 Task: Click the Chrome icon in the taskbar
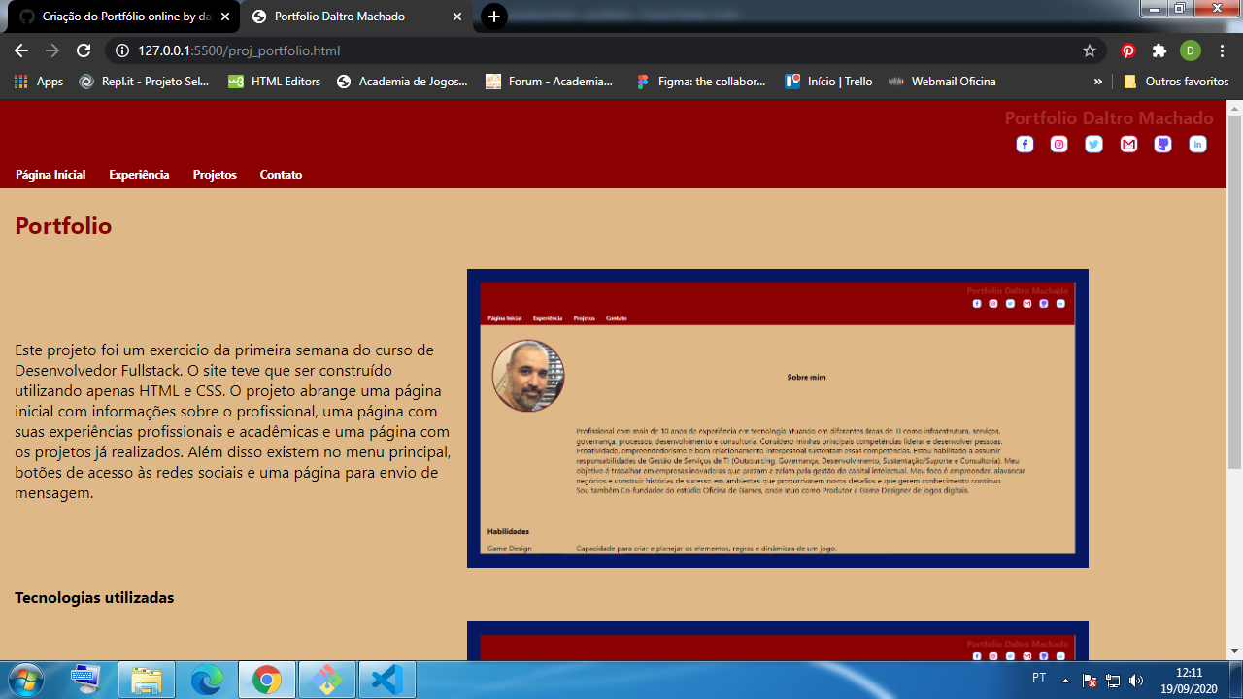click(x=267, y=680)
